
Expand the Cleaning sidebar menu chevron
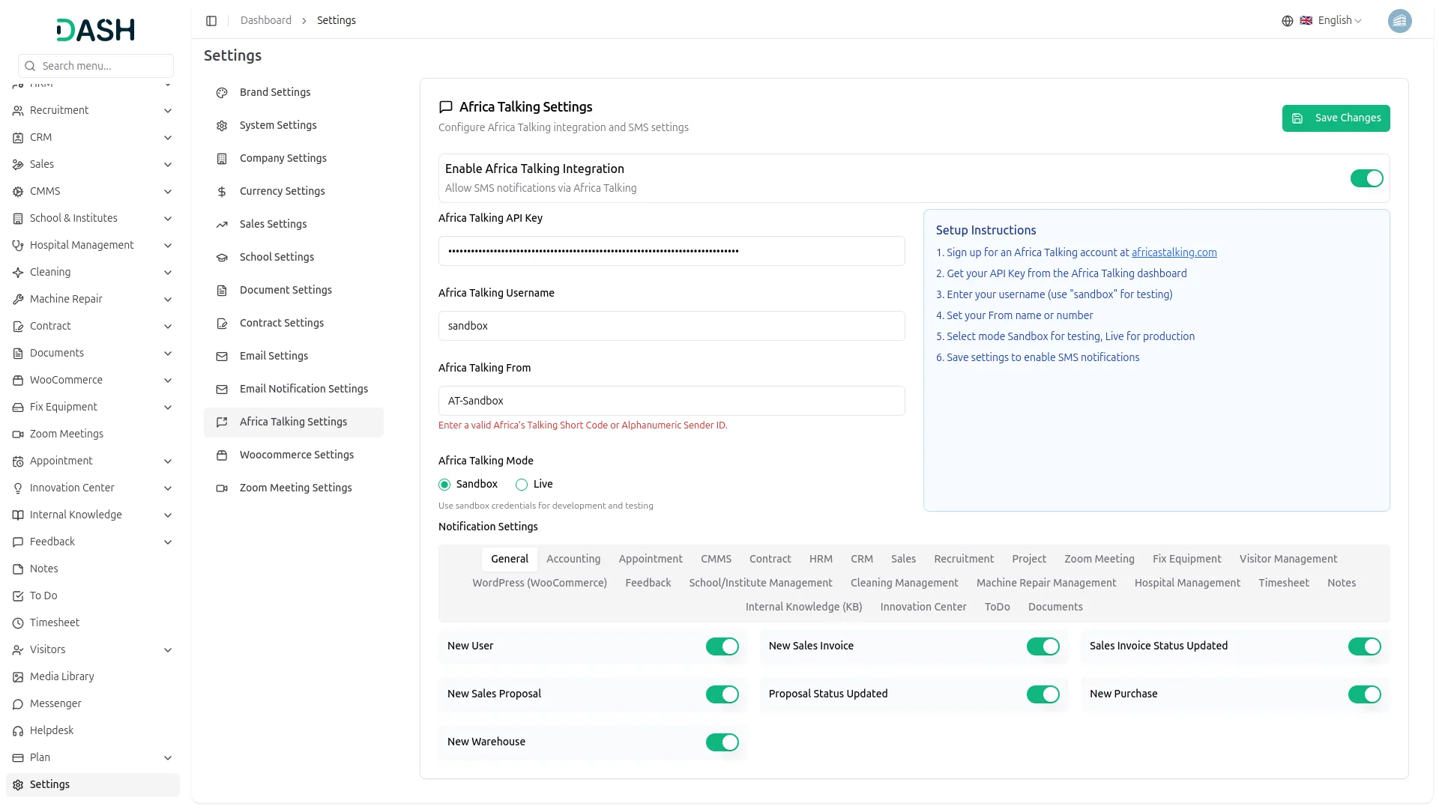(x=168, y=273)
